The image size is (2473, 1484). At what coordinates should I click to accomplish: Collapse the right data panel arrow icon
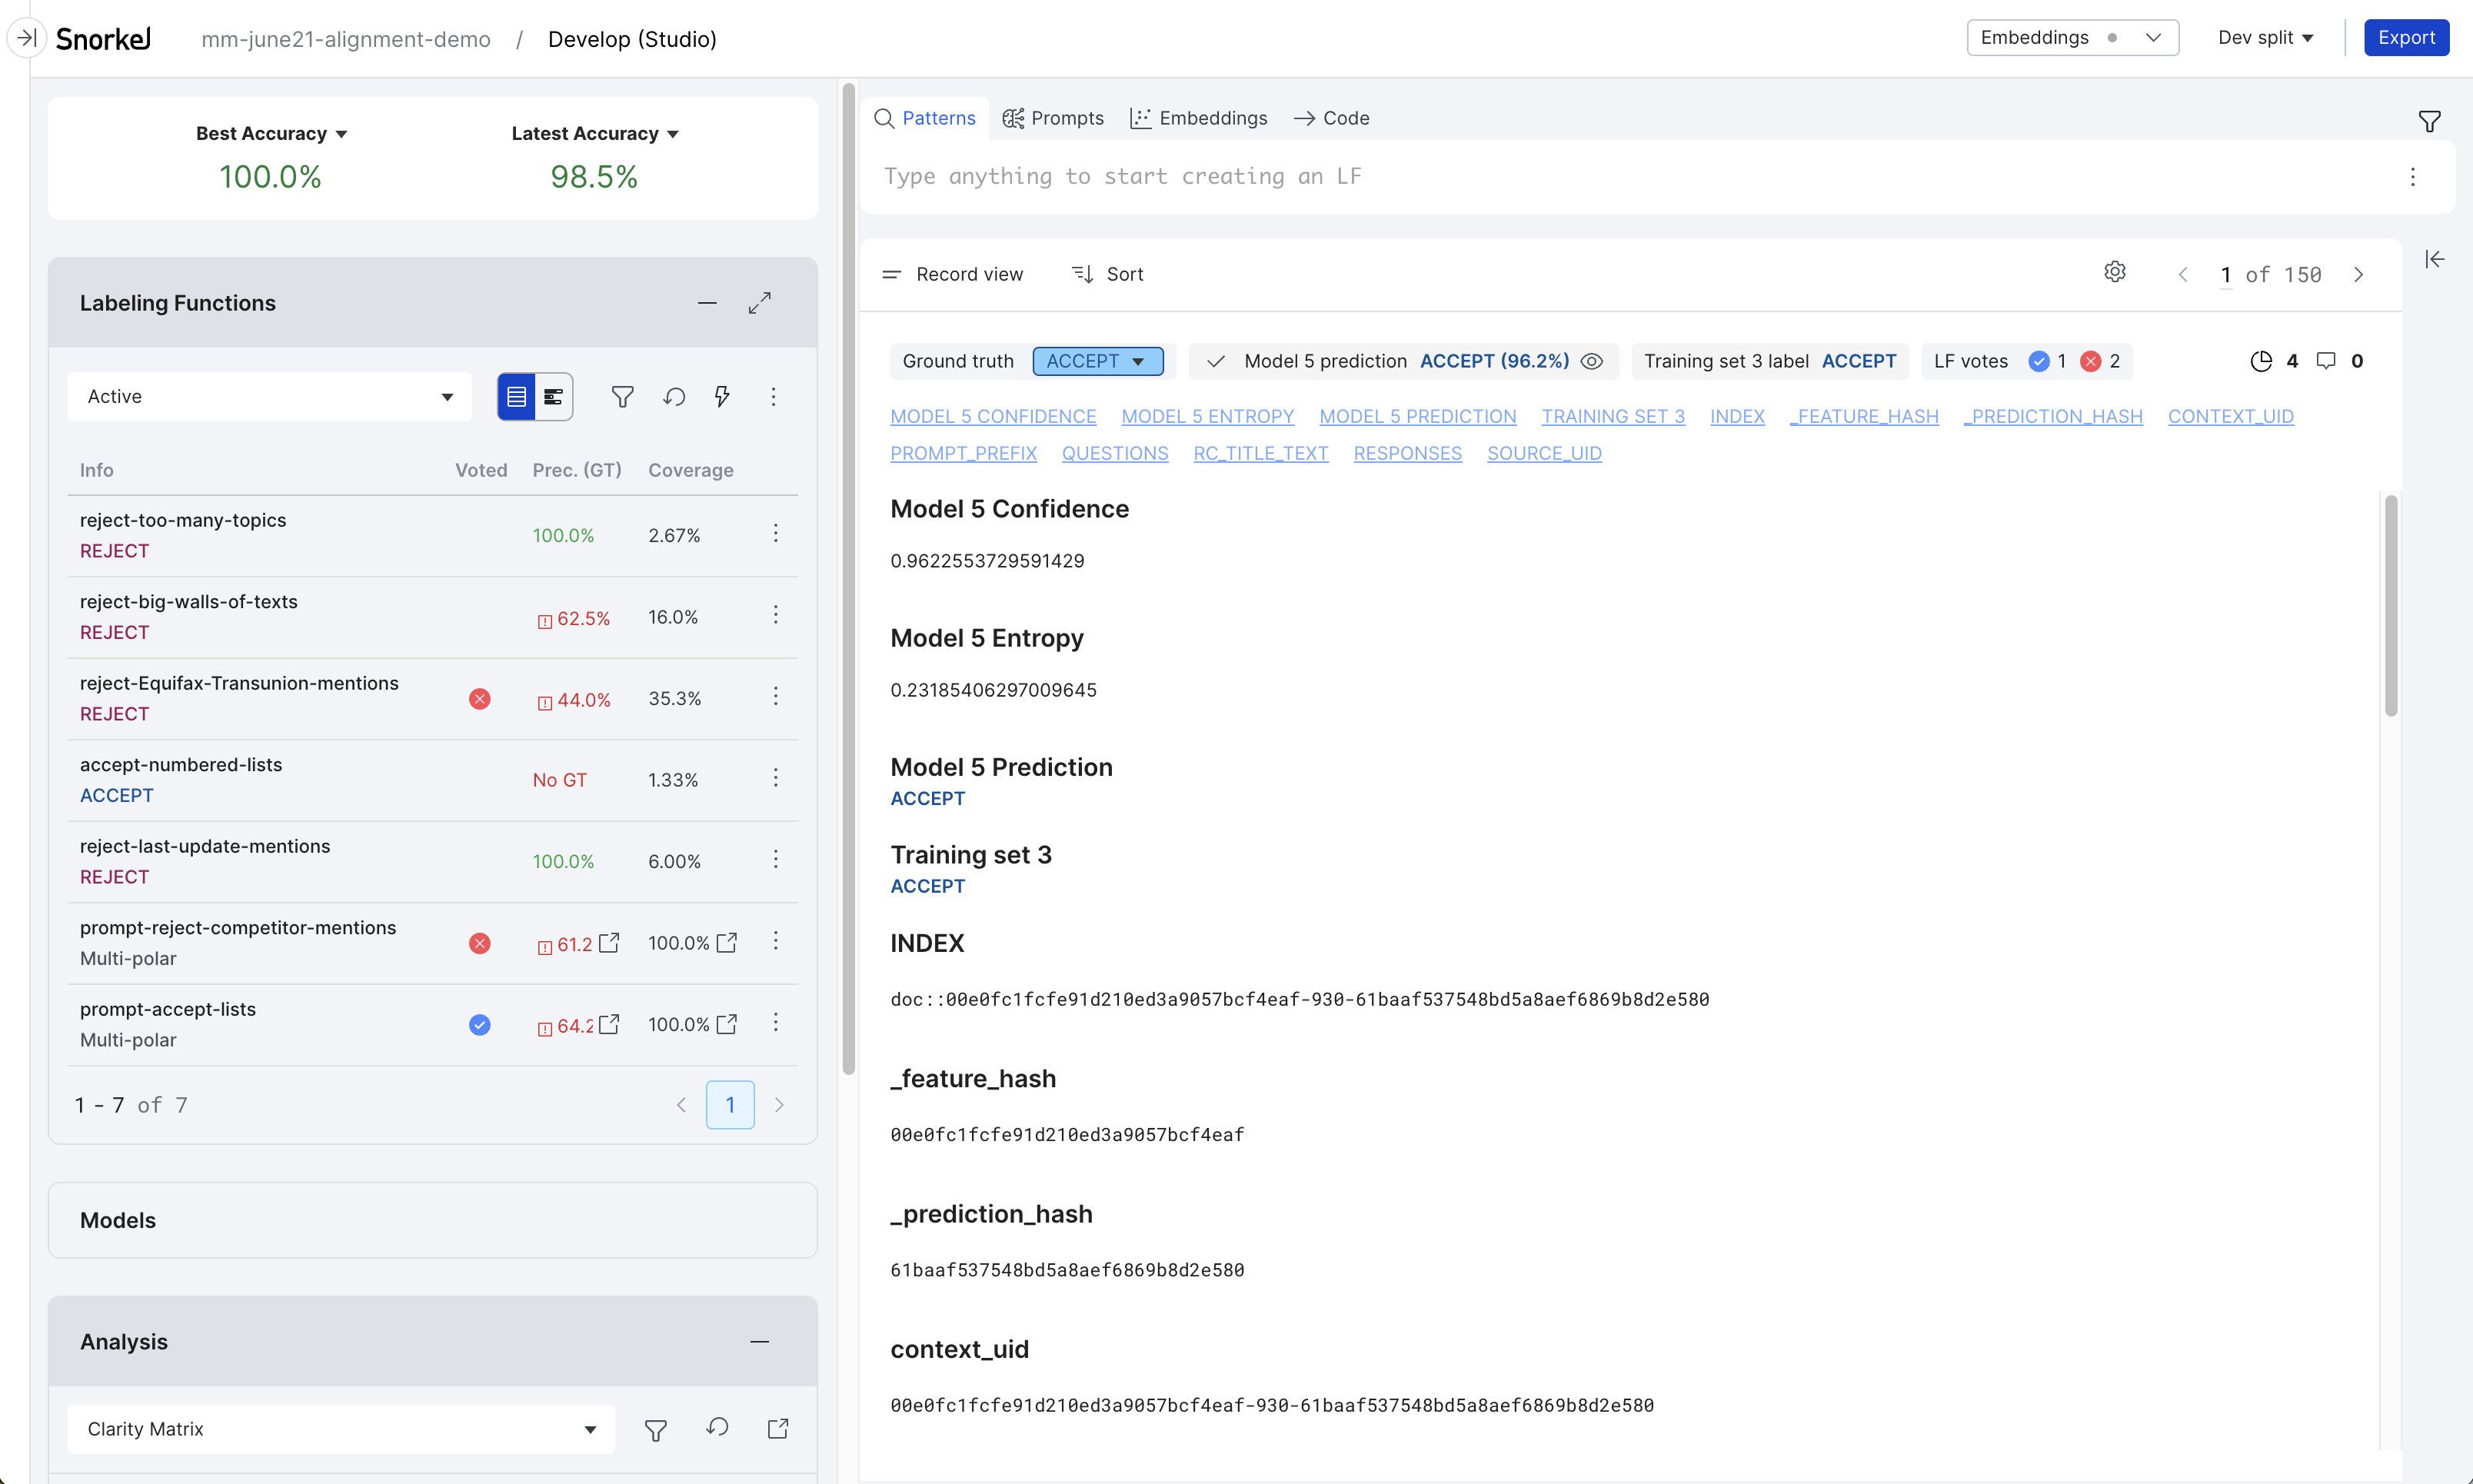point(2435,259)
